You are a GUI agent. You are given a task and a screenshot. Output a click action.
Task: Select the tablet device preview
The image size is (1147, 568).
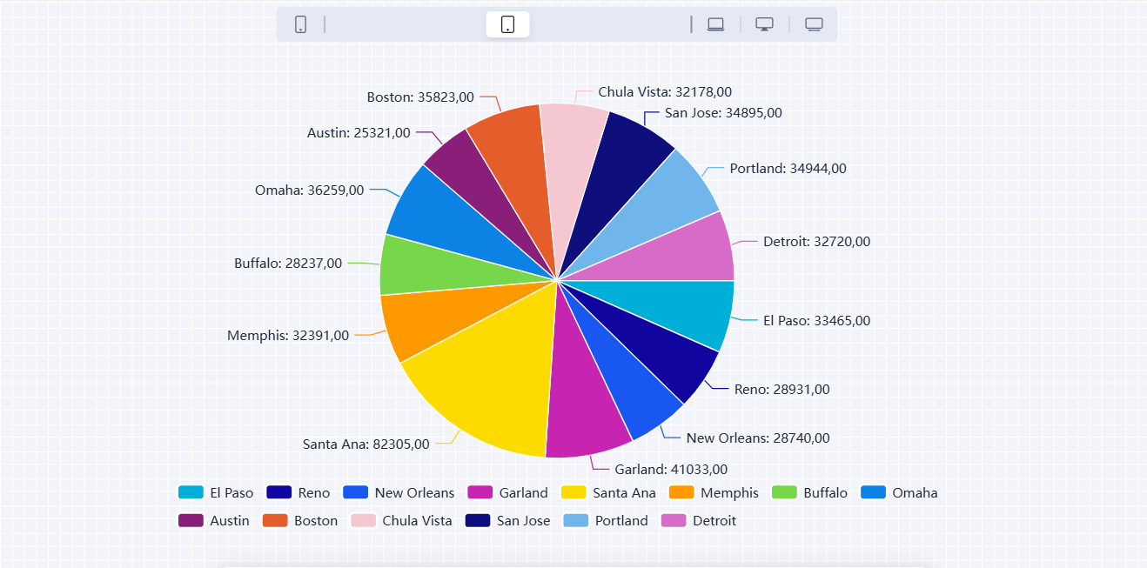coord(507,24)
